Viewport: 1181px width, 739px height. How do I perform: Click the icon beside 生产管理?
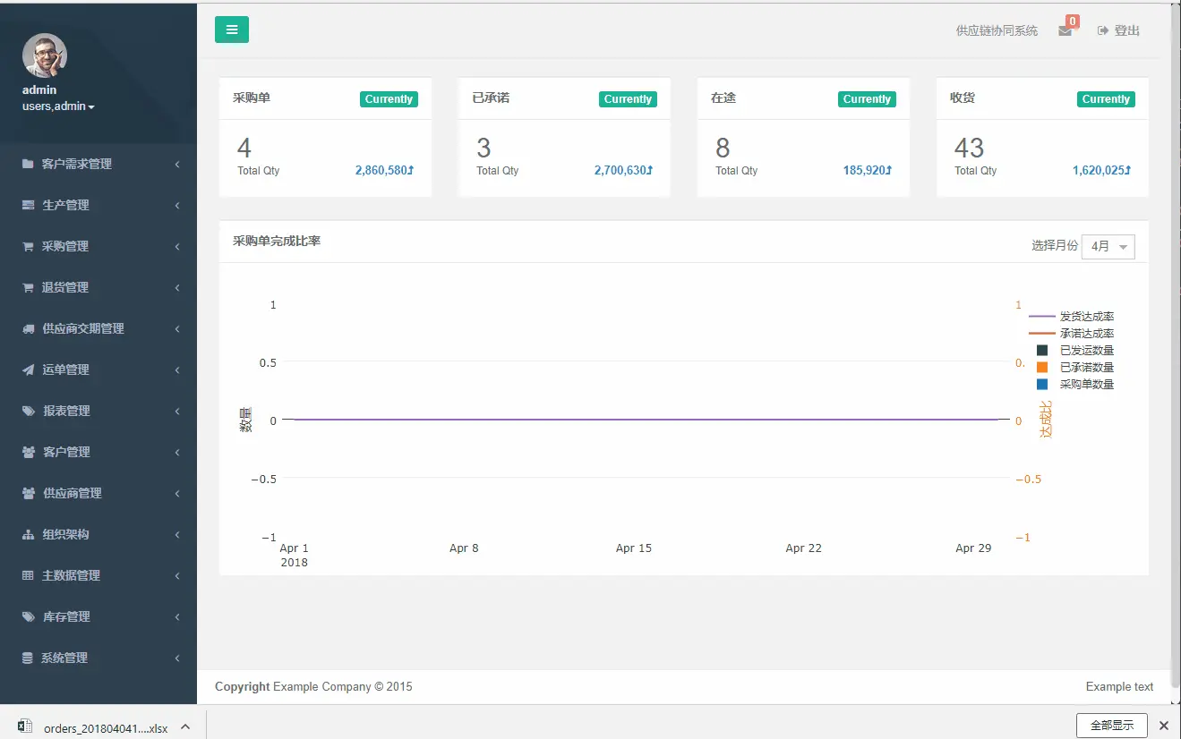coord(28,205)
